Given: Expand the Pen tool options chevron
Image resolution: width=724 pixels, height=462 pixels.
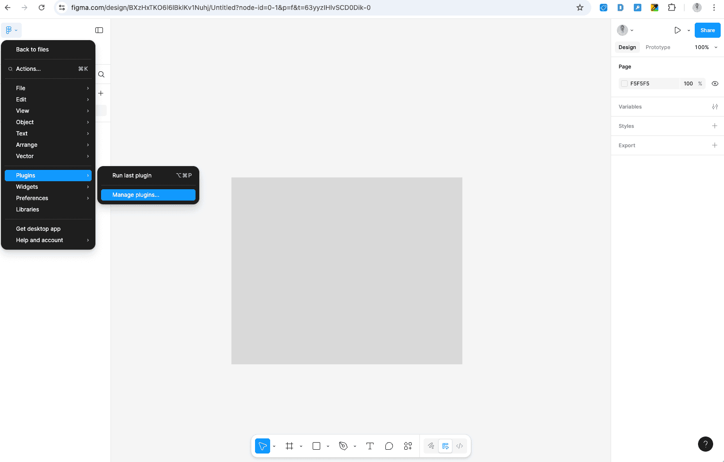Looking at the screenshot, I should tap(355, 446).
